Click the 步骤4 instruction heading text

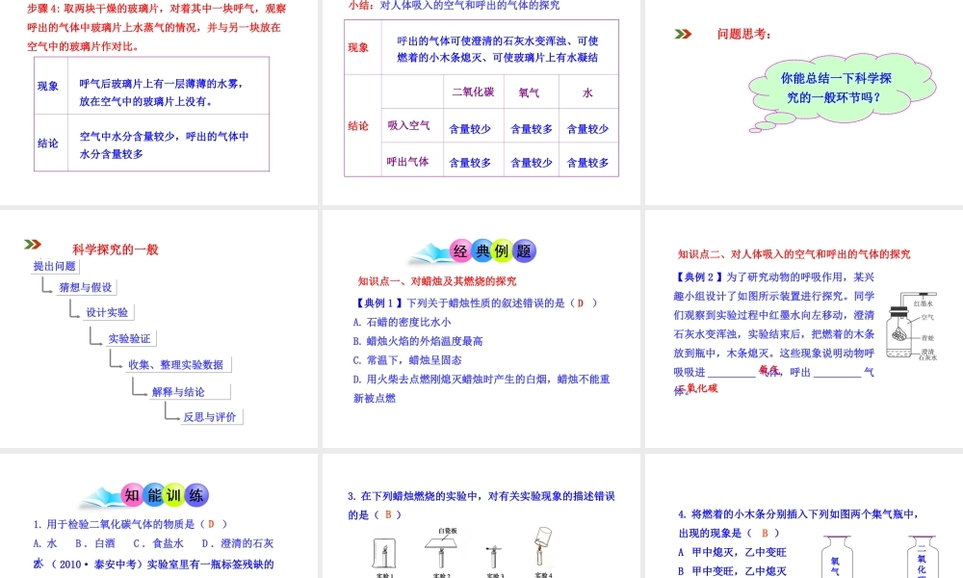157,27
